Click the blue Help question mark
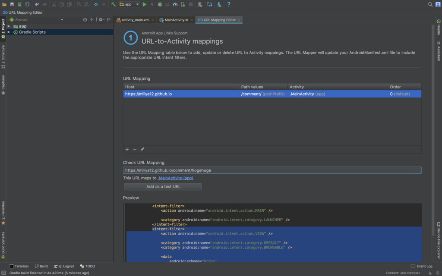This screenshot has height=276, width=442. coord(229,4)
